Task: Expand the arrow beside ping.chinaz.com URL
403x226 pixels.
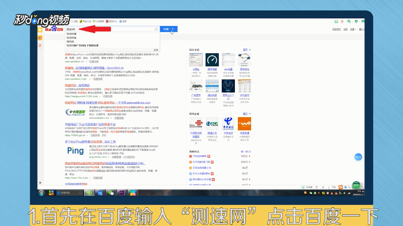Action: [x=109, y=157]
